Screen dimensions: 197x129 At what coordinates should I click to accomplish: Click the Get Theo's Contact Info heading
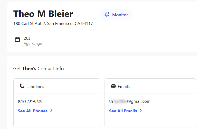39,69
